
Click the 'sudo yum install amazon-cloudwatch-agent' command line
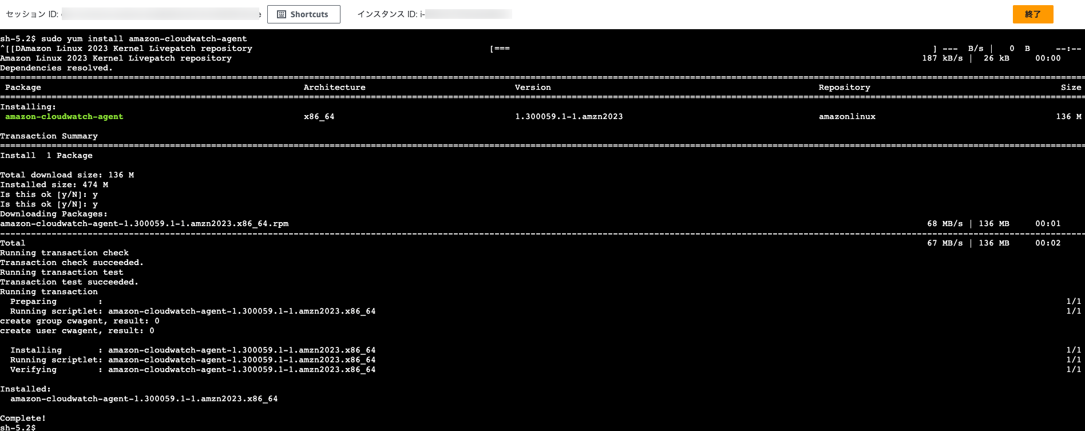tap(144, 39)
